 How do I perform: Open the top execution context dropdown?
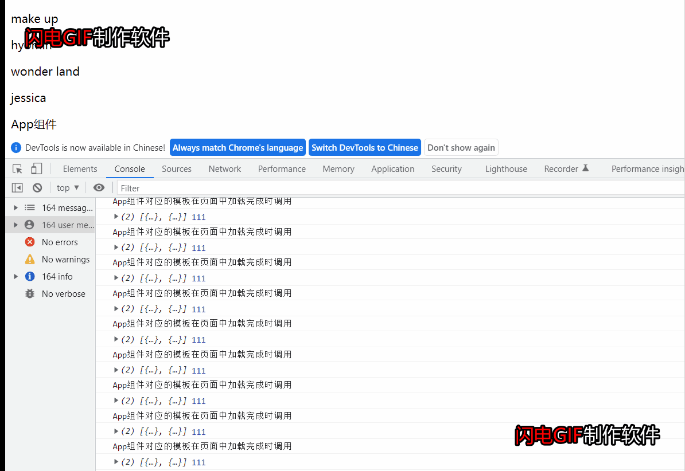point(68,188)
